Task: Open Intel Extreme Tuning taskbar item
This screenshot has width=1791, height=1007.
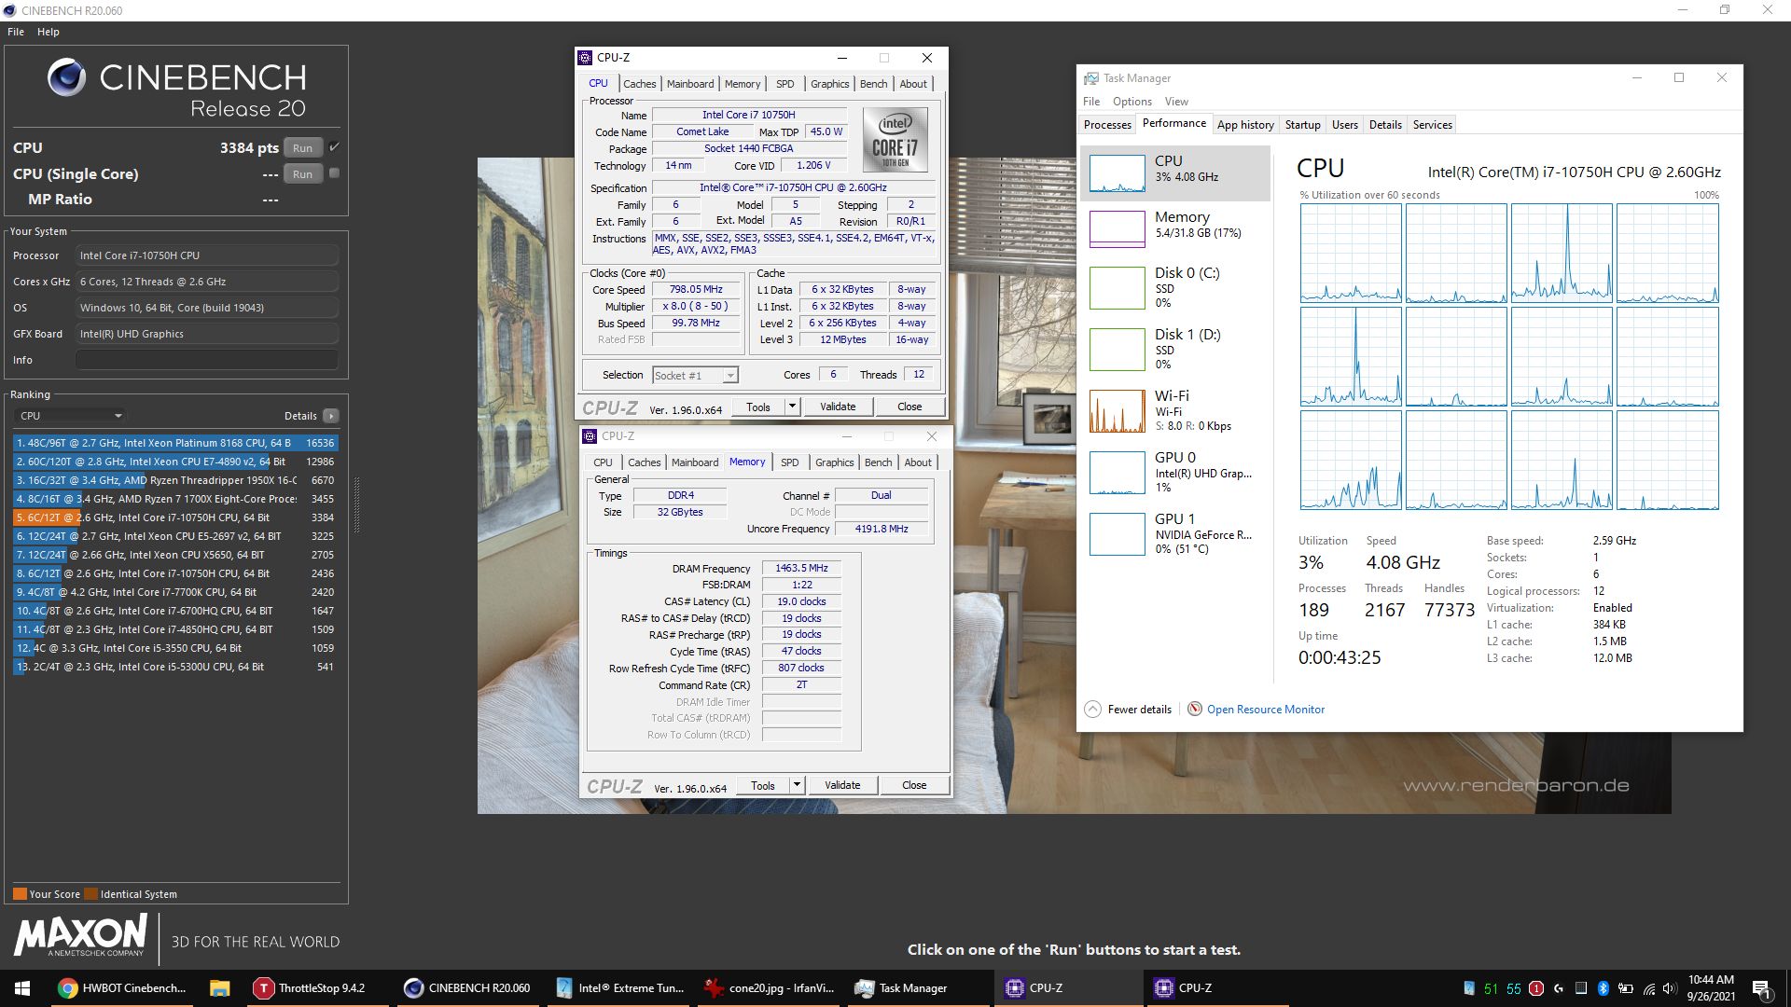Action: 618,988
